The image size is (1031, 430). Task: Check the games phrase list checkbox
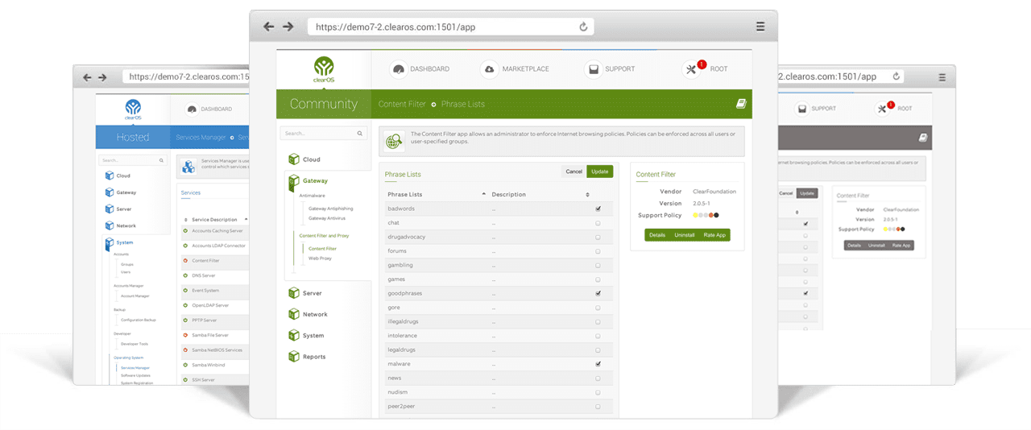tap(598, 279)
